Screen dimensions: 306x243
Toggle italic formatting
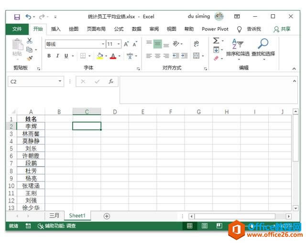click(57, 56)
